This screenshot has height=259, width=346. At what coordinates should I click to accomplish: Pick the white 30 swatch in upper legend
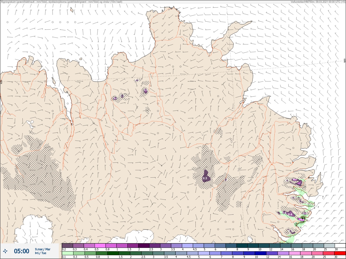pyautogui.click(x=340, y=246)
